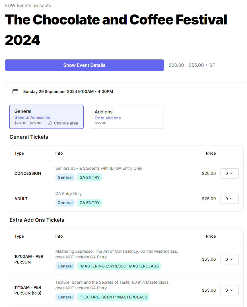Click the General tag in CONCESSION row
247x307 pixels.
65,177
